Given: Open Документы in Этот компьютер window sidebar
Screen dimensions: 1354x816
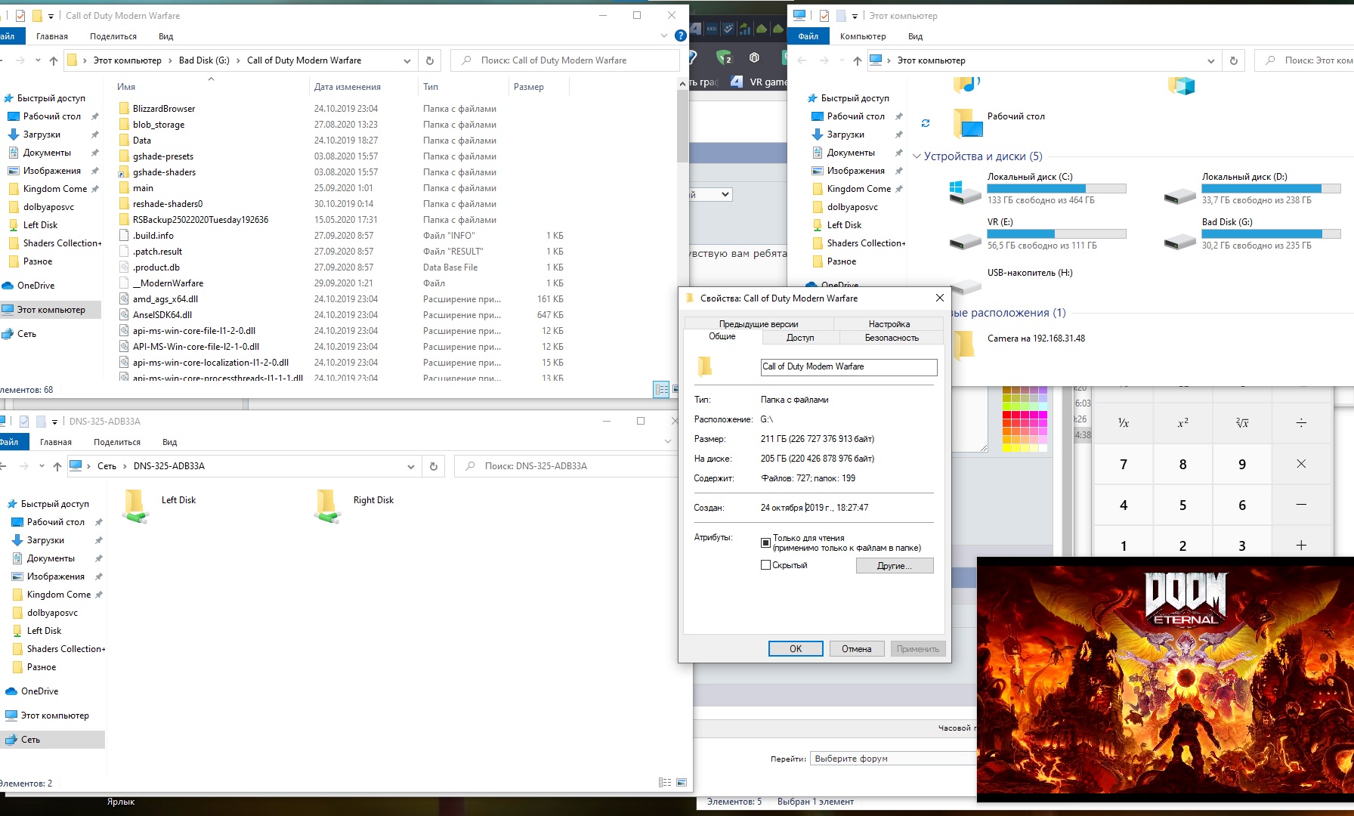Looking at the screenshot, I should coord(851,153).
